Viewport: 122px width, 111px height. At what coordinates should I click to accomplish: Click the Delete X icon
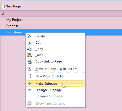click(x=29, y=36)
